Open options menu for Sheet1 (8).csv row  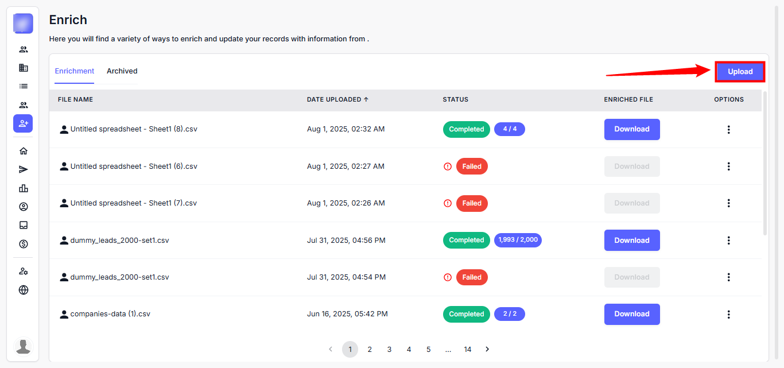pos(728,129)
